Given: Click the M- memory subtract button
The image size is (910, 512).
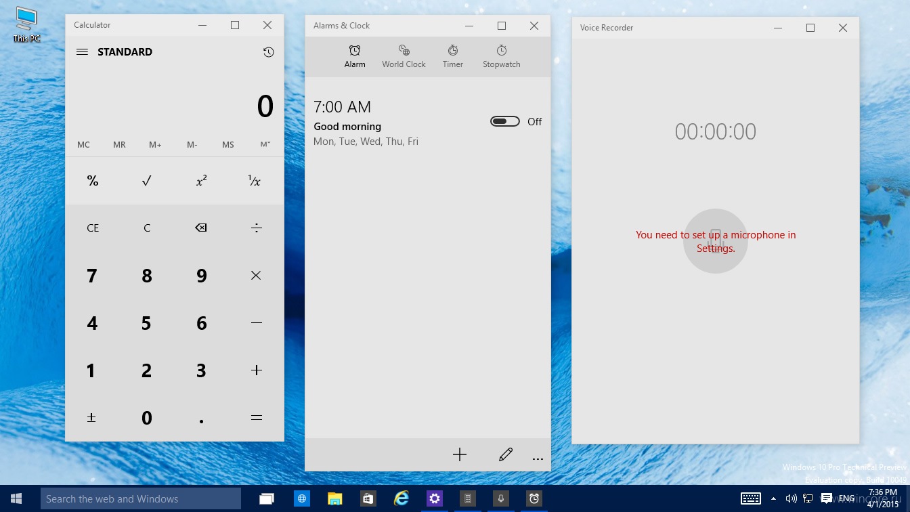Looking at the screenshot, I should point(192,145).
